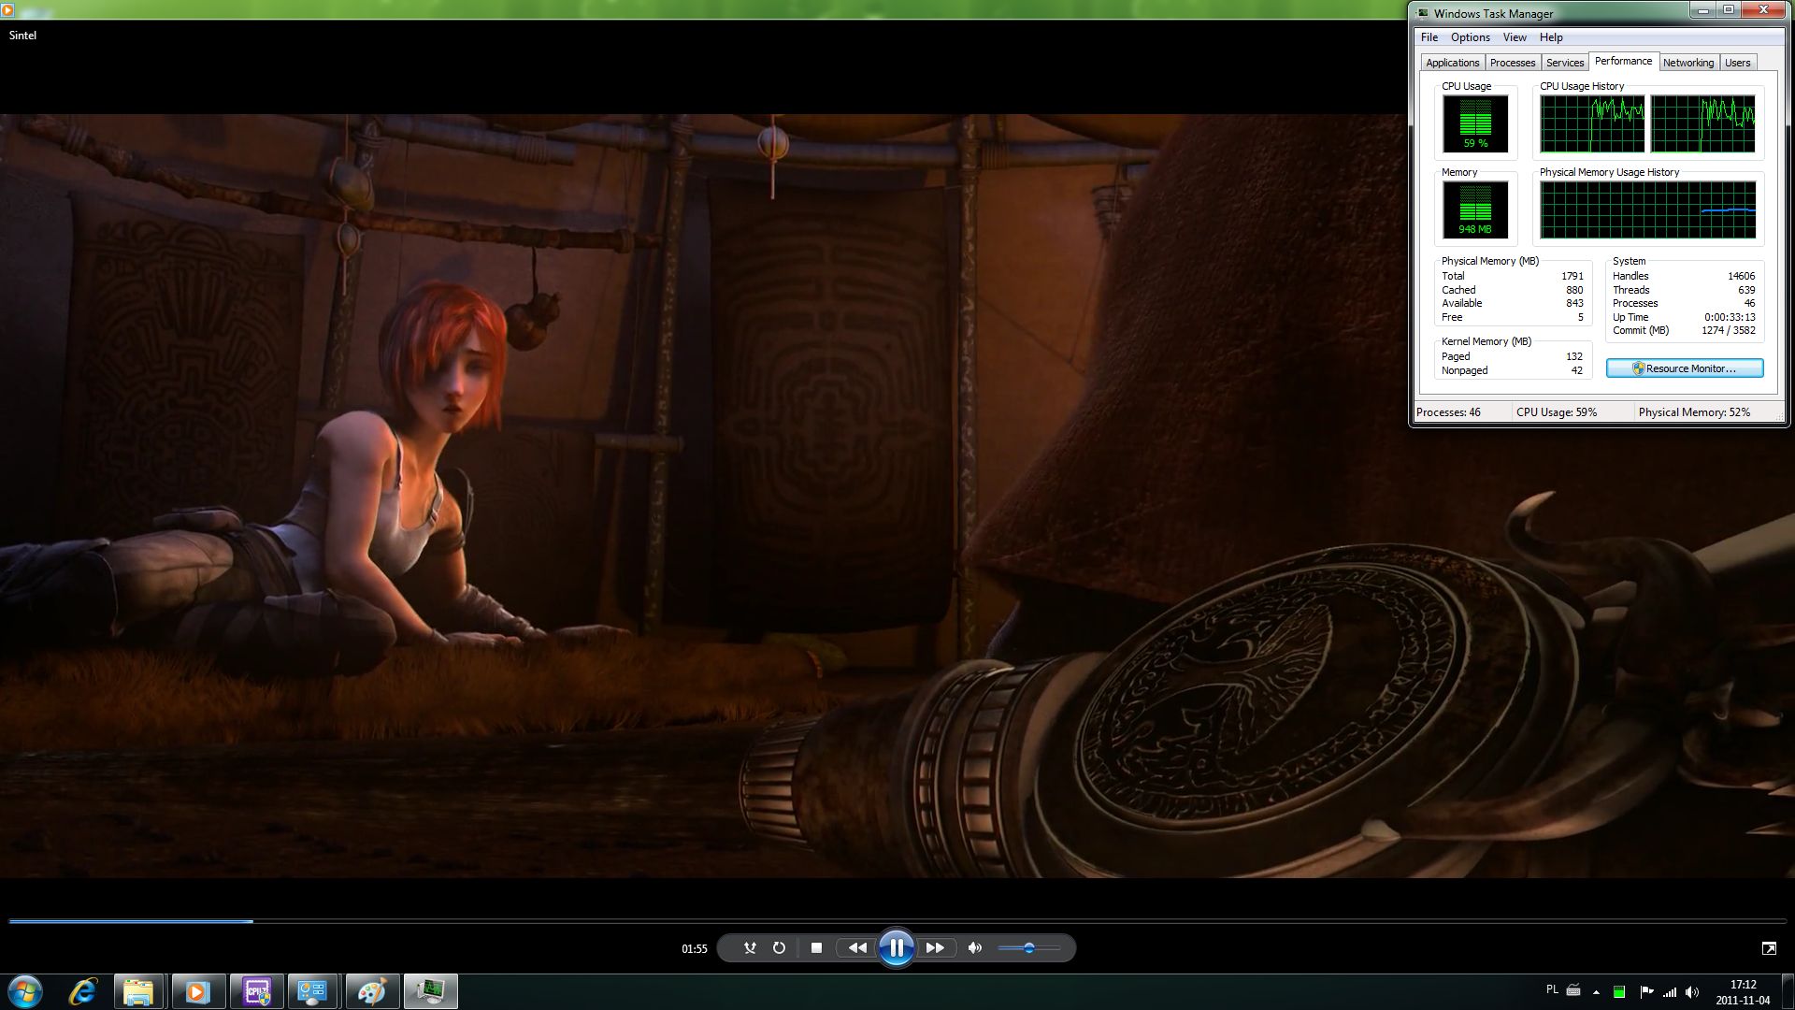Click the green CPU meter tray icon

1619,992
